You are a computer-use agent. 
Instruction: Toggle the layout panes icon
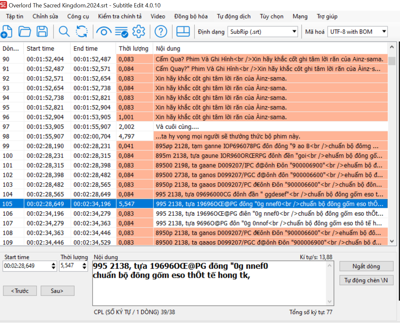(x=183, y=32)
